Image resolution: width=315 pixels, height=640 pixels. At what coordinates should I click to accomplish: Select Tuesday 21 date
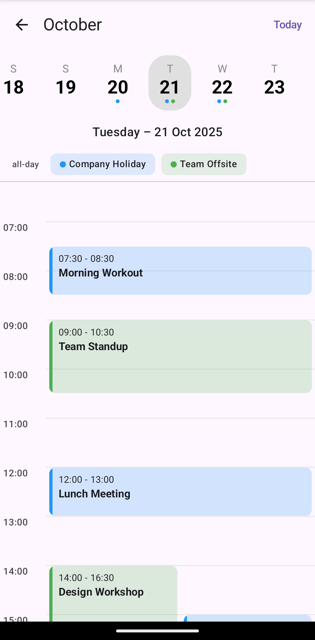tap(170, 82)
